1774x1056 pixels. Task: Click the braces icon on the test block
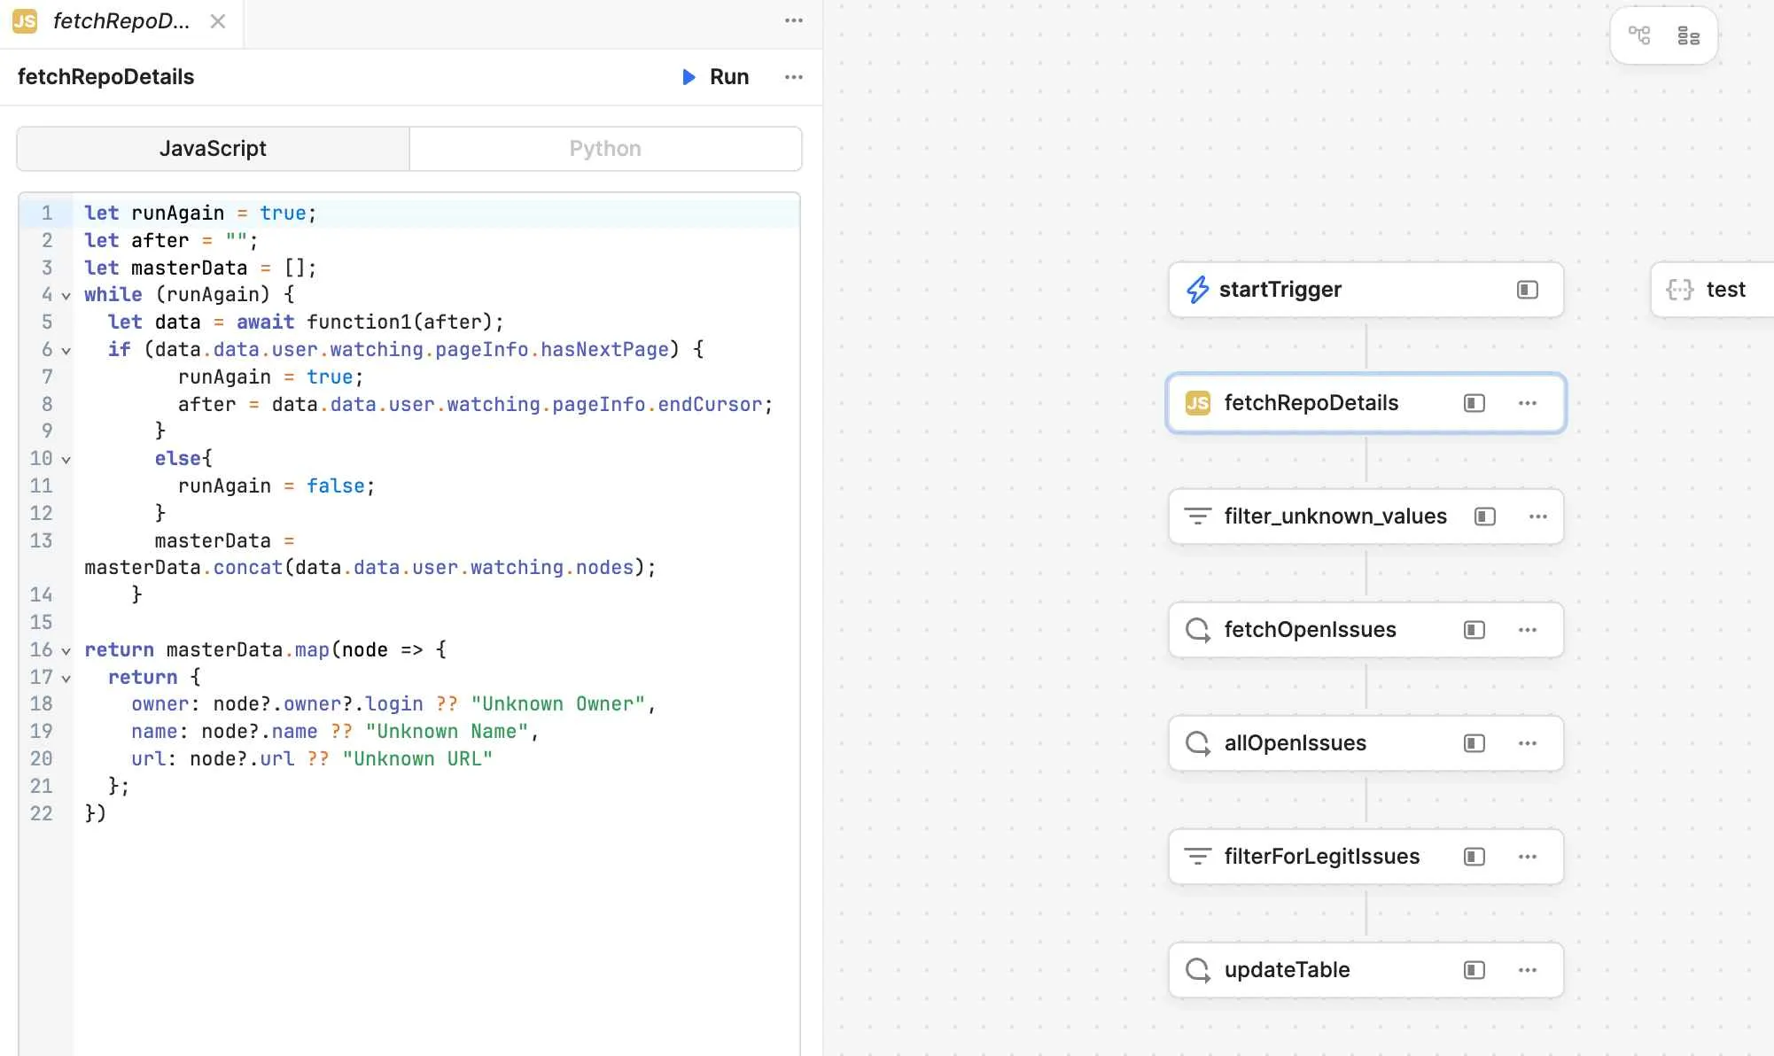[x=1680, y=290]
